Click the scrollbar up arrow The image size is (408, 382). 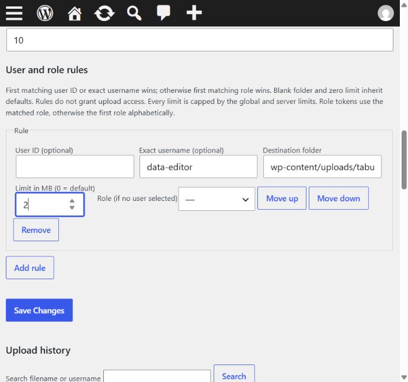coord(404,5)
